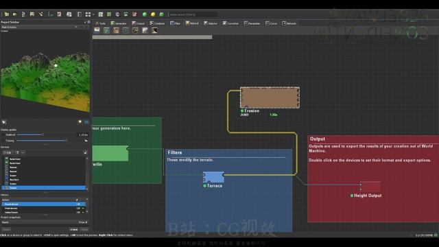
Task: Toggle the Scale-rod display guide checkbox
Action: pyautogui.click(x=4, y=134)
